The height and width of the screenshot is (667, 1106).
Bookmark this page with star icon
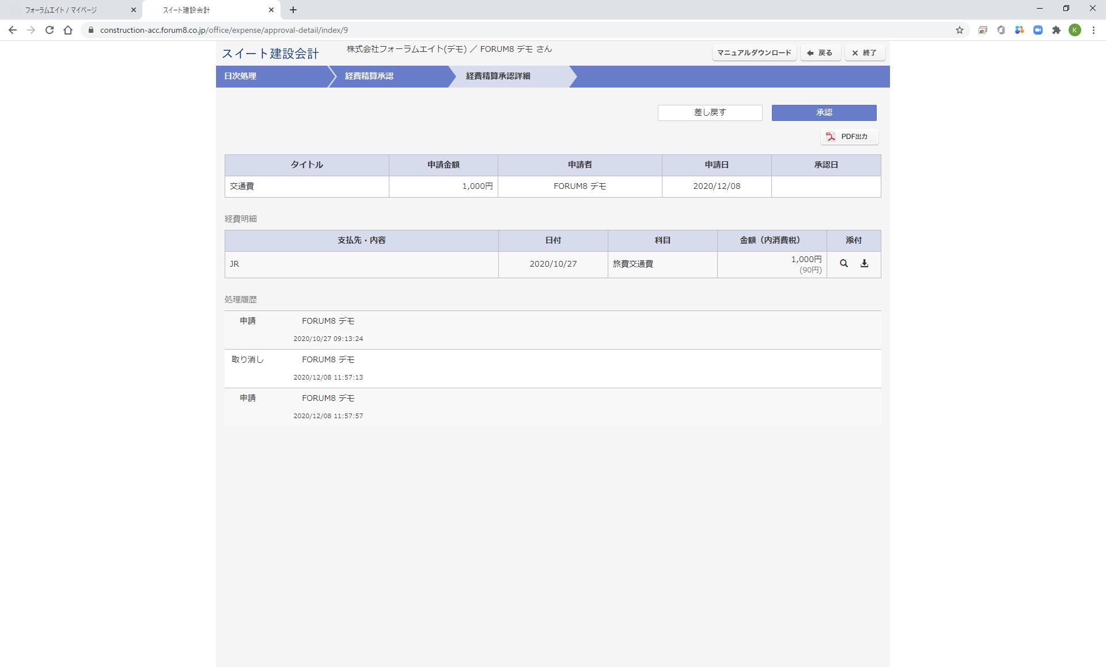(x=959, y=30)
